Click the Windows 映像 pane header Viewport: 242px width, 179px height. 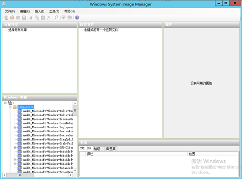coord(39,98)
